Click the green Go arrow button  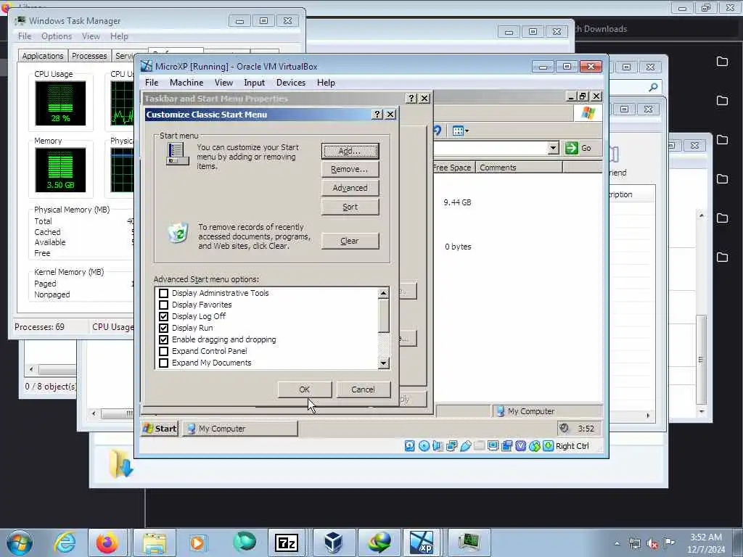pos(572,148)
